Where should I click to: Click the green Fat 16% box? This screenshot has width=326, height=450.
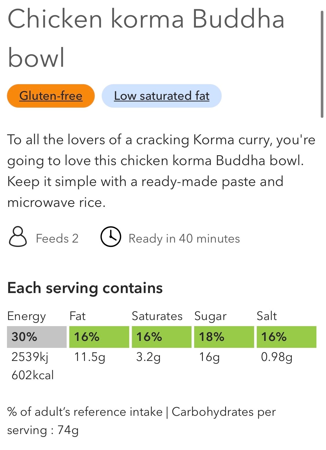pos(99,337)
